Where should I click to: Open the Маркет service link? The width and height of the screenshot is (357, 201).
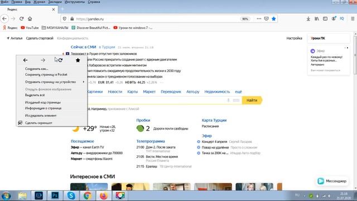pyautogui.click(x=149, y=92)
